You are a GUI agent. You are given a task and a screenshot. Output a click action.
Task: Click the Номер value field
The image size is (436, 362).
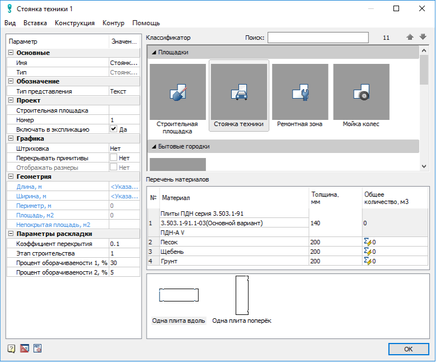(x=124, y=120)
